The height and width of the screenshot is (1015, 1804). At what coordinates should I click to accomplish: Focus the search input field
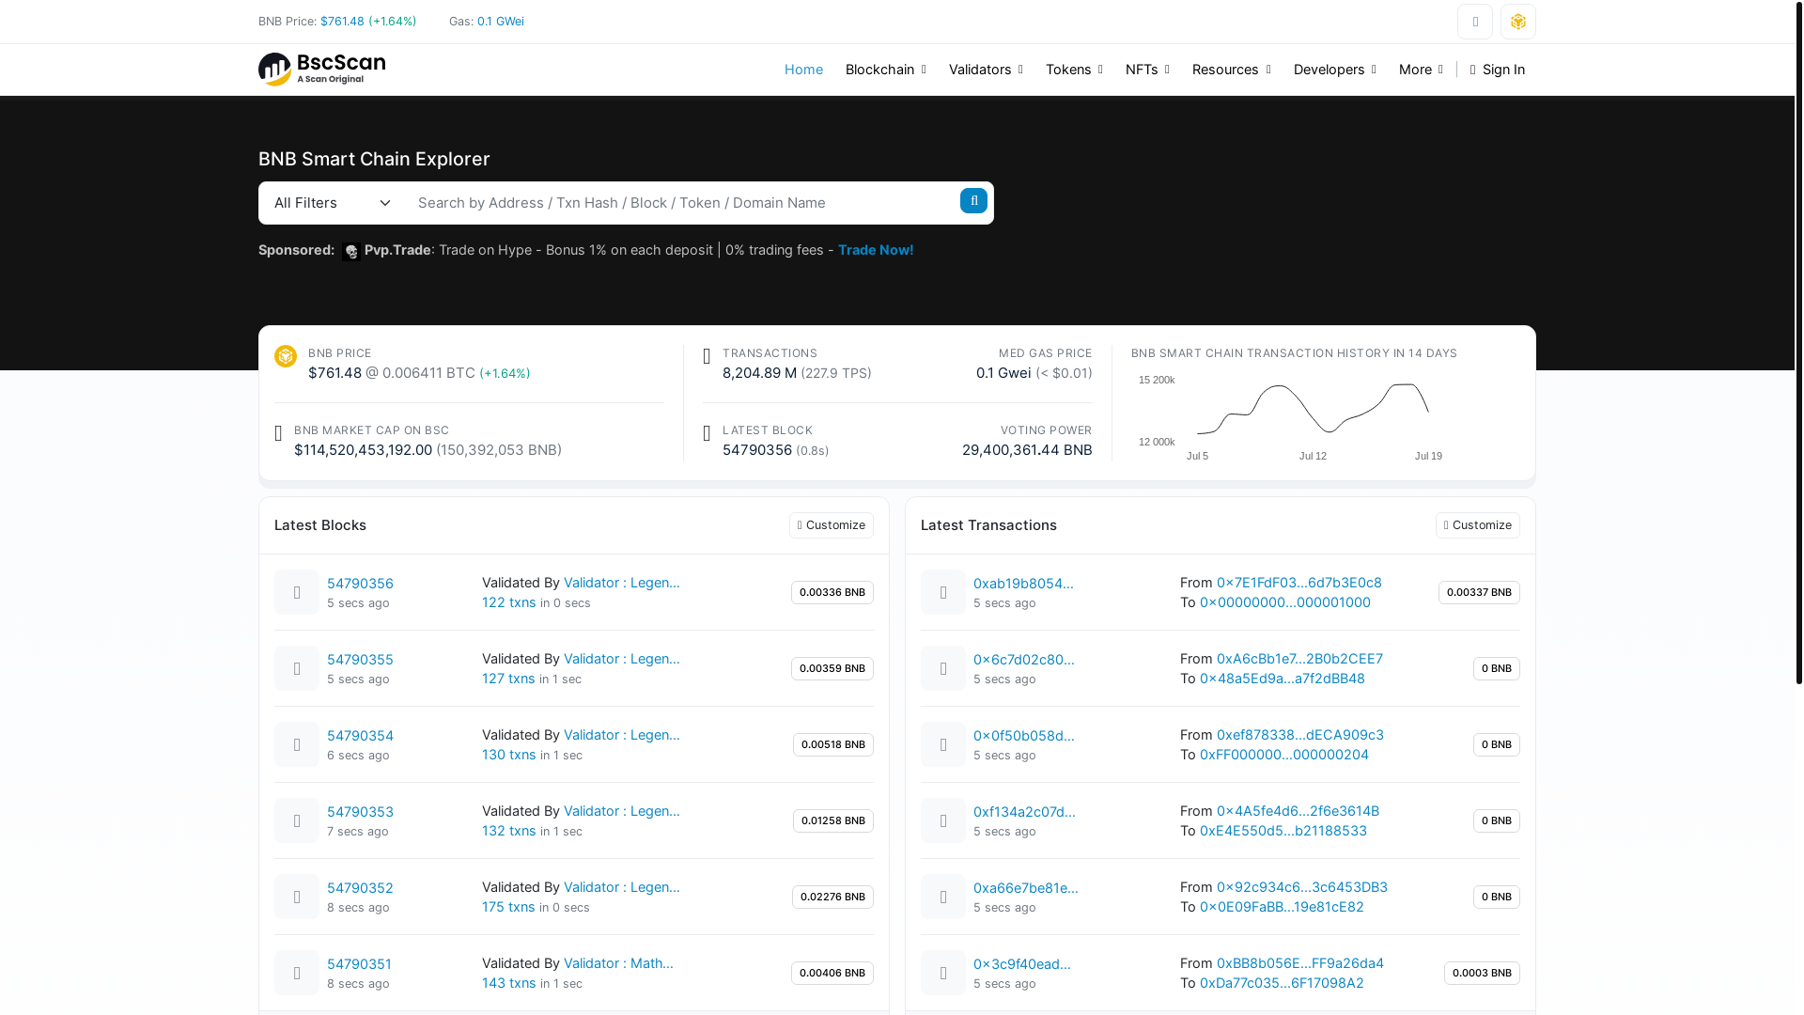point(684,203)
